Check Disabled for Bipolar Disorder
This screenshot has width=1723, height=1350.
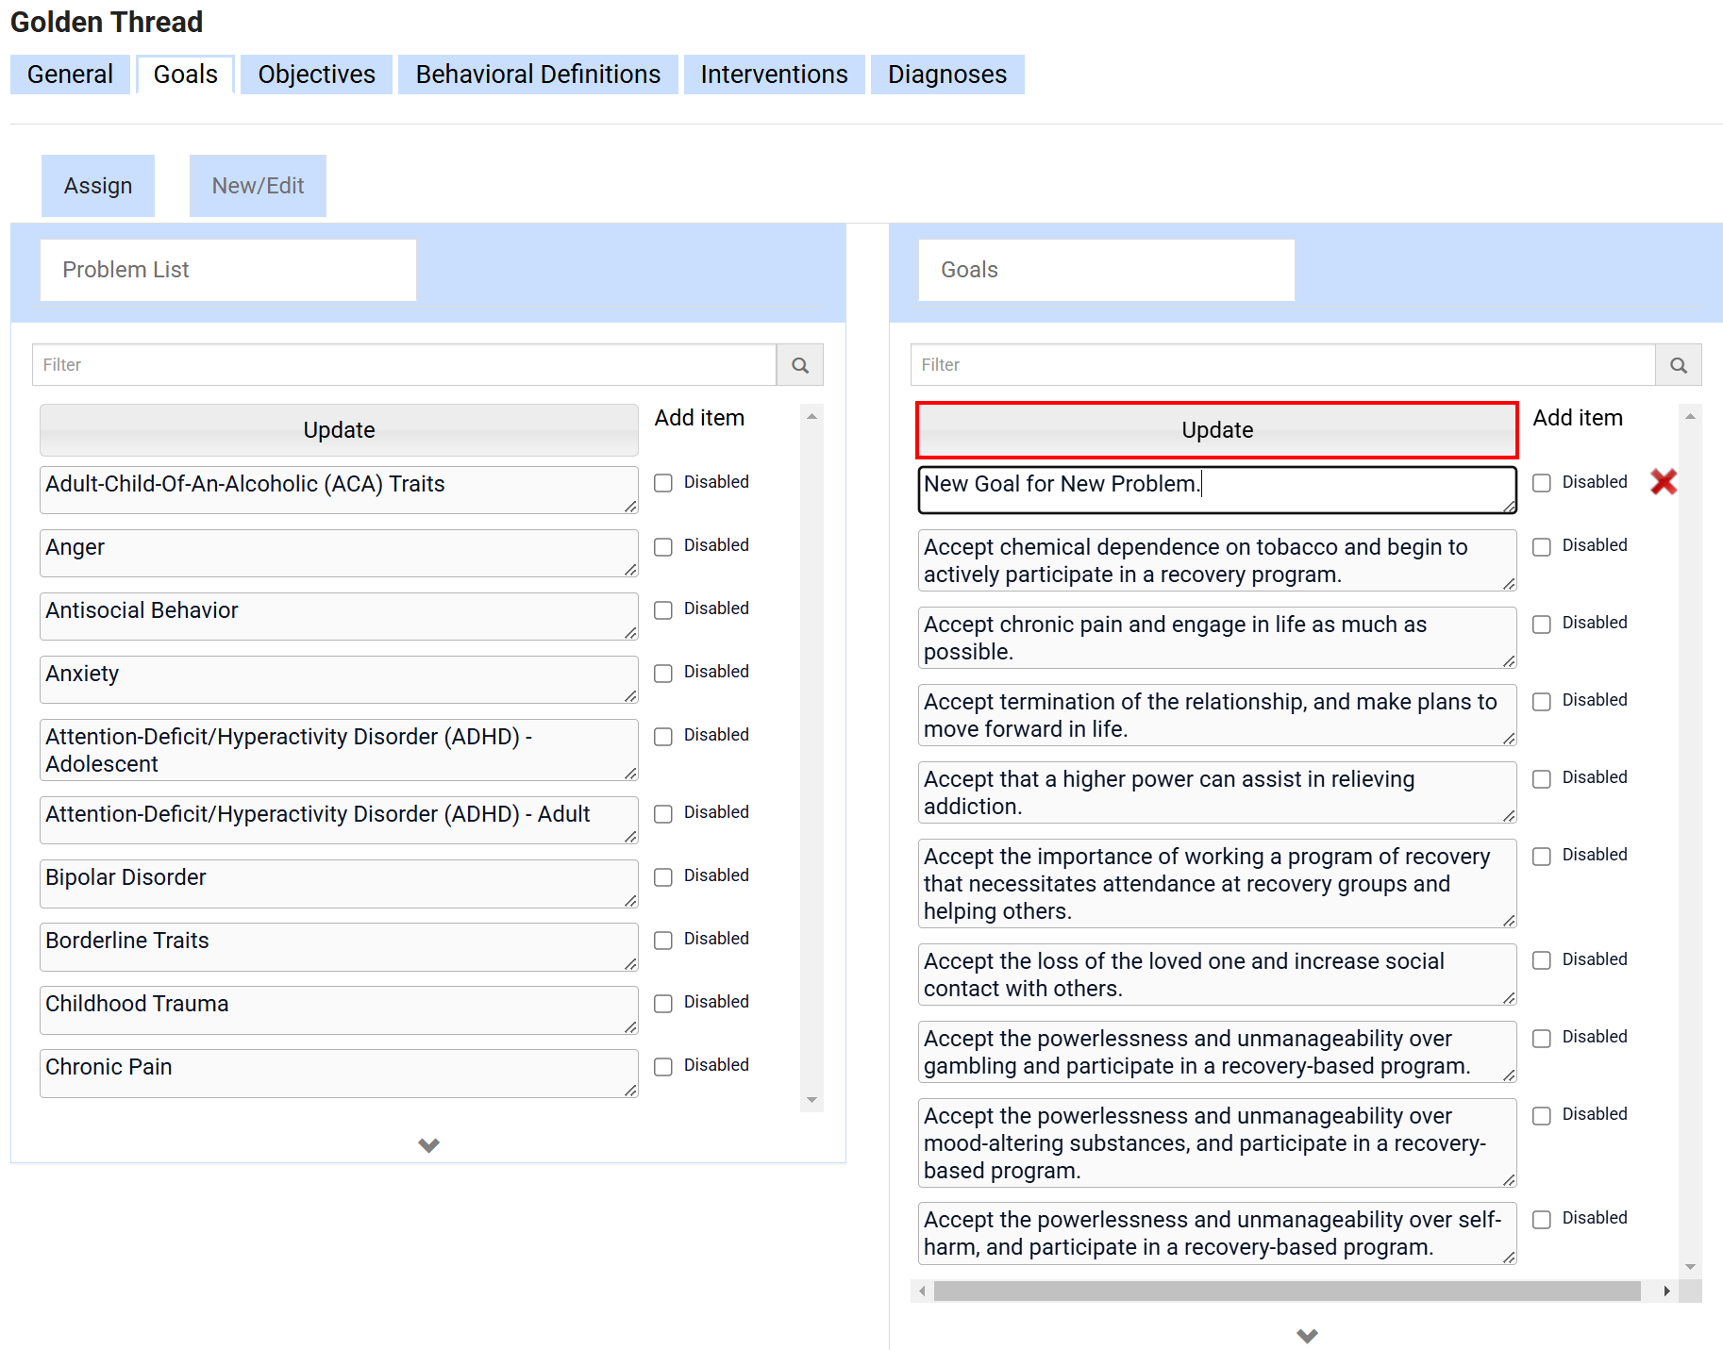click(663, 877)
